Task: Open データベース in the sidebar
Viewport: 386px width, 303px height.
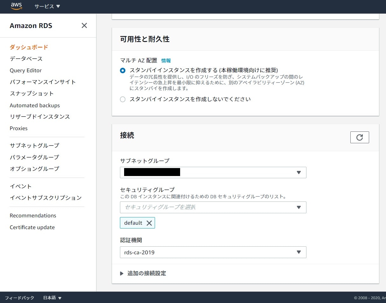Action: tap(26, 59)
